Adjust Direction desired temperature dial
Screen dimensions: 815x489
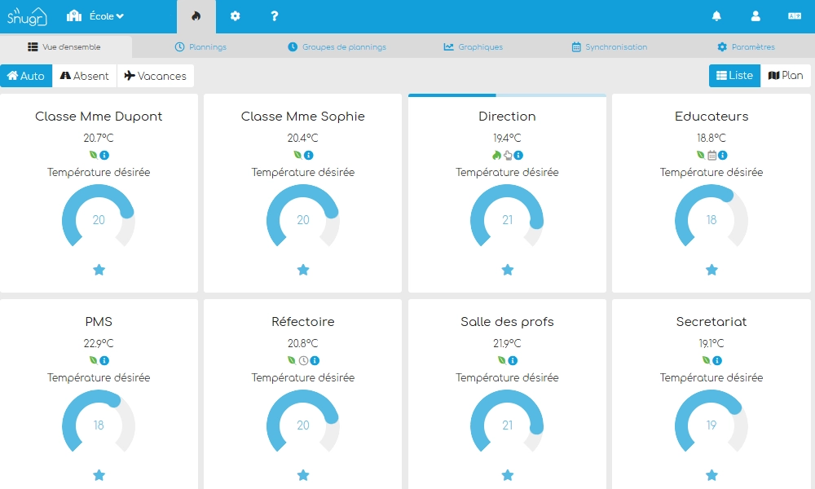pyautogui.click(x=507, y=216)
